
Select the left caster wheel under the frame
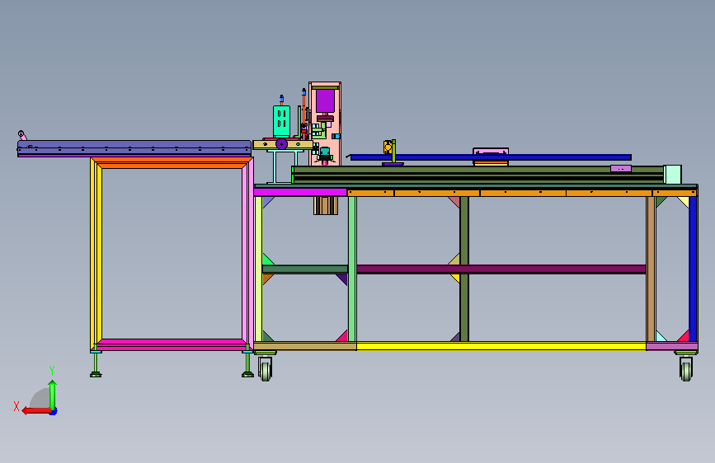[x=266, y=368]
